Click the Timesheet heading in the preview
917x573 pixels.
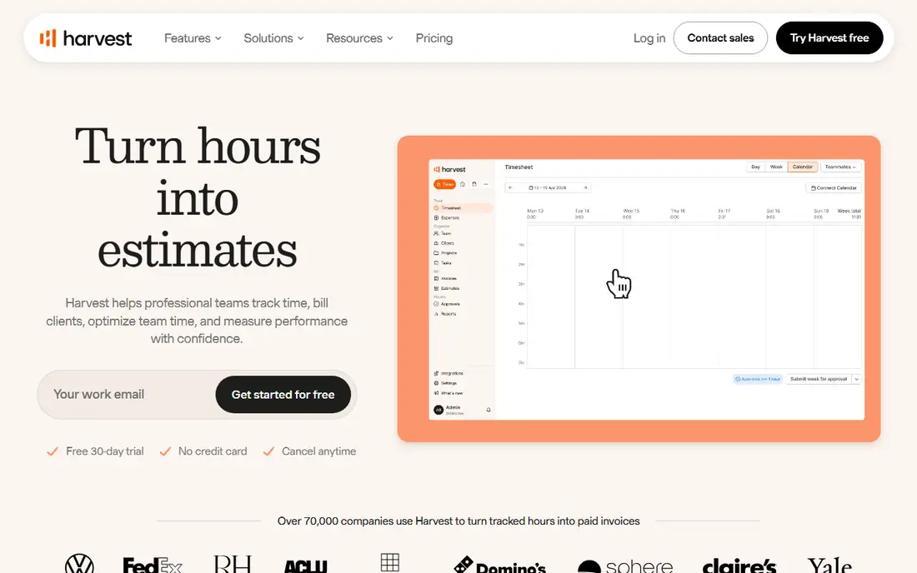(x=519, y=167)
